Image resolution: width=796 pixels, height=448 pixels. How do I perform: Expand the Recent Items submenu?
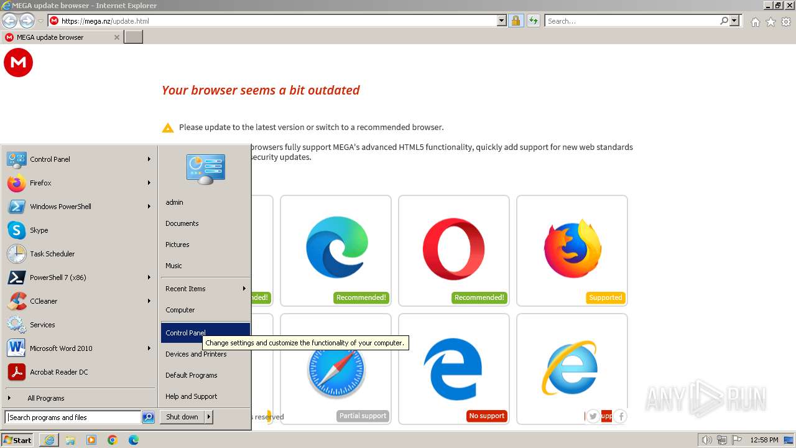pyautogui.click(x=205, y=289)
